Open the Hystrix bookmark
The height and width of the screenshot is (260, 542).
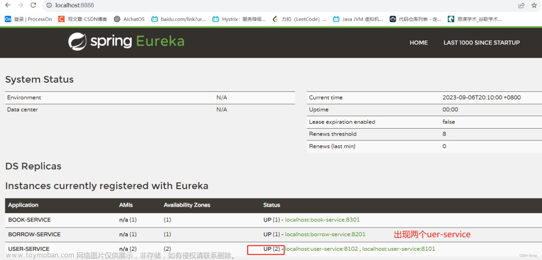(239, 19)
